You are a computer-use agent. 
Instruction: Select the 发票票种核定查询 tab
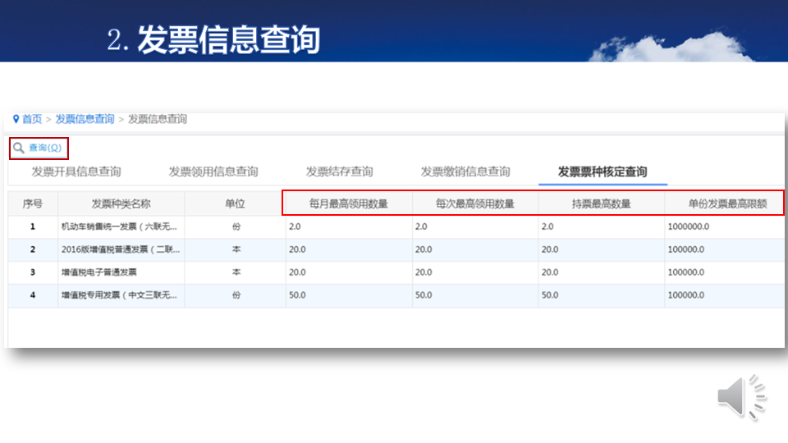tap(602, 171)
